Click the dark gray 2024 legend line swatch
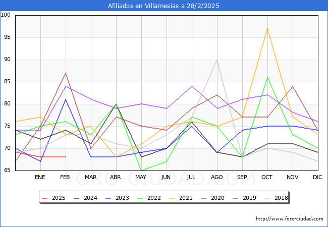Image resolution: width=328 pixels, height=227 pixels. pos(77,198)
